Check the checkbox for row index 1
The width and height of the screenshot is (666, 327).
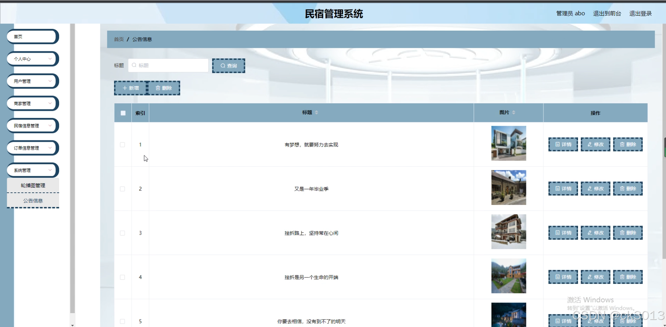point(123,145)
